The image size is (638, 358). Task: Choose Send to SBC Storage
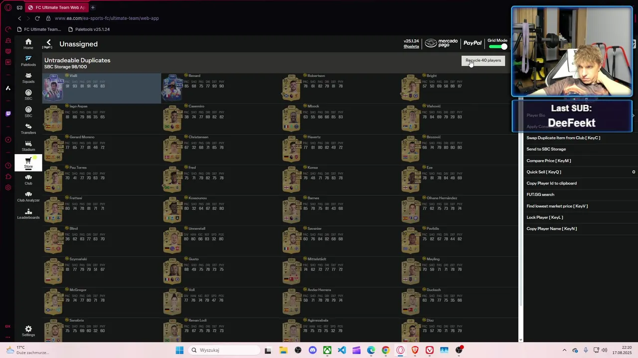coord(546,149)
